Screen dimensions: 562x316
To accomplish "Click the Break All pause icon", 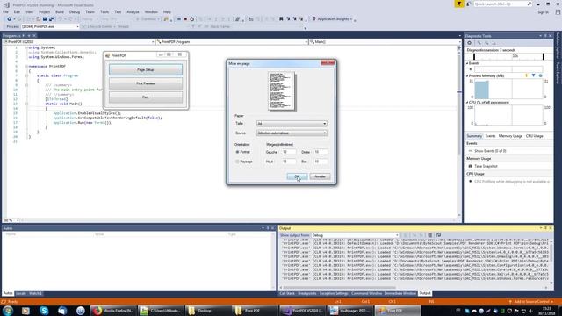I will click(x=179, y=19).
